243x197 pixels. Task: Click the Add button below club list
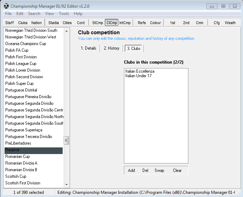pyautogui.click(x=131, y=170)
